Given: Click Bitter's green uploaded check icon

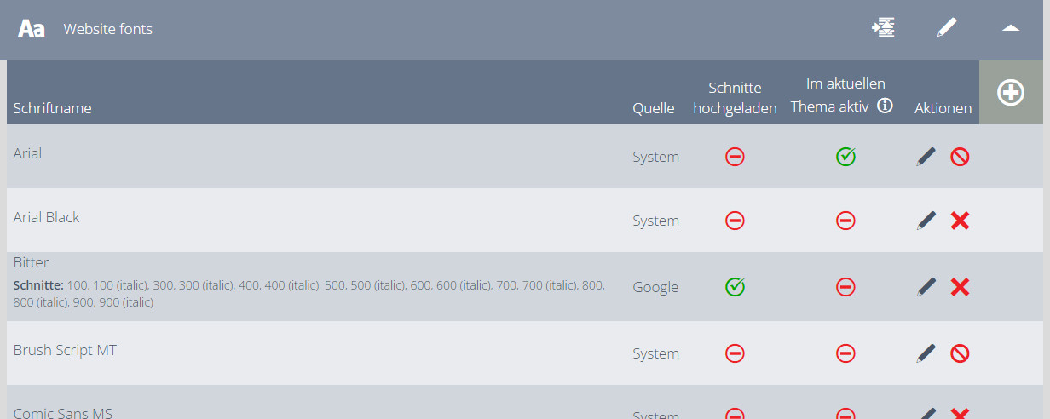Looking at the screenshot, I should tap(735, 287).
